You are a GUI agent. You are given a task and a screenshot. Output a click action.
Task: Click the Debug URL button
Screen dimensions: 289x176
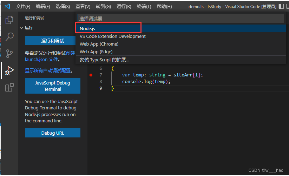click(x=53, y=133)
